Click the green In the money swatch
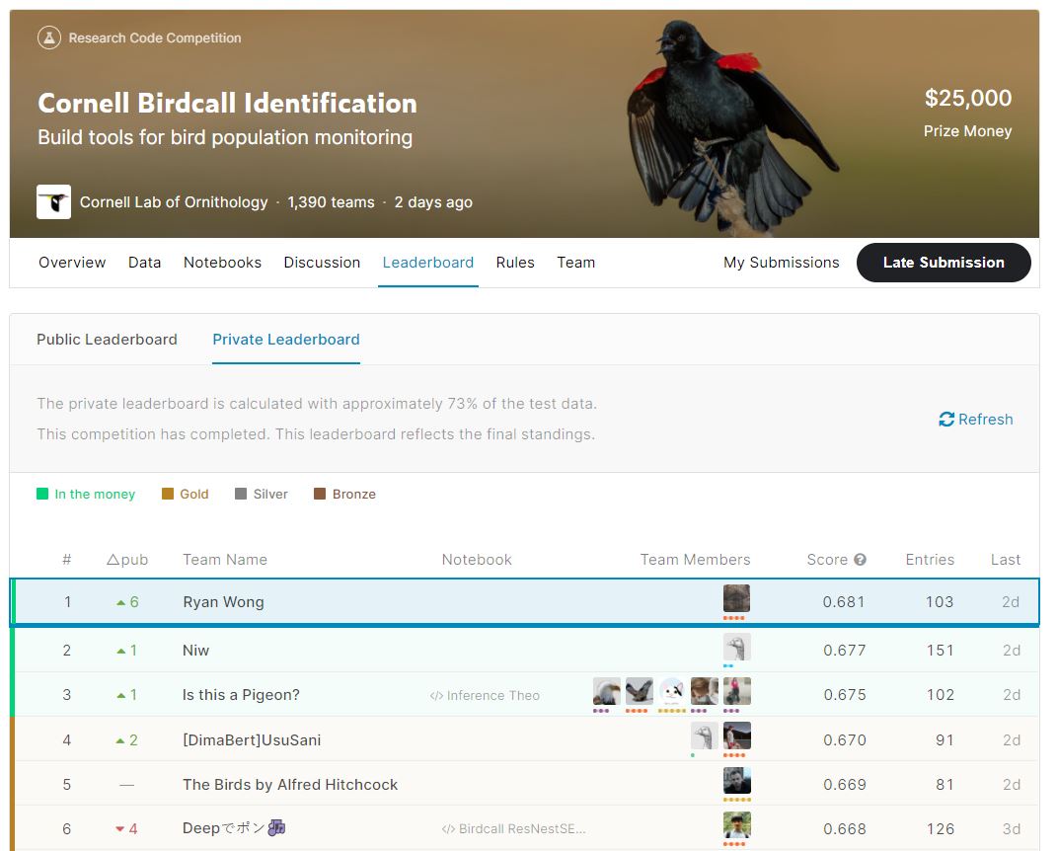 42,495
